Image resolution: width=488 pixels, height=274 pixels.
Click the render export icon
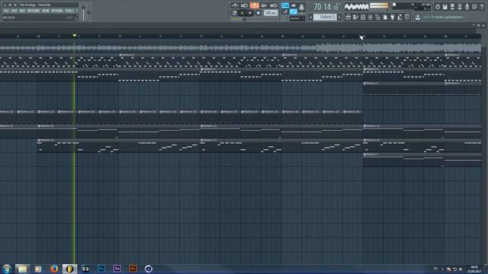(x=452, y=7)
